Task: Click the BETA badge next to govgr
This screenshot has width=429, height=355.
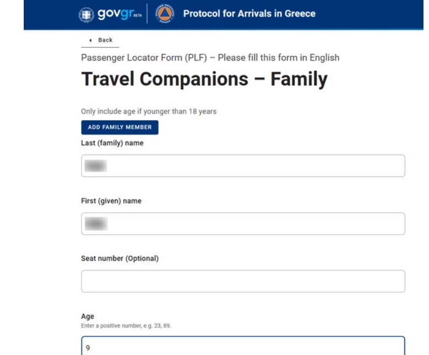Action: click(137, 16)
